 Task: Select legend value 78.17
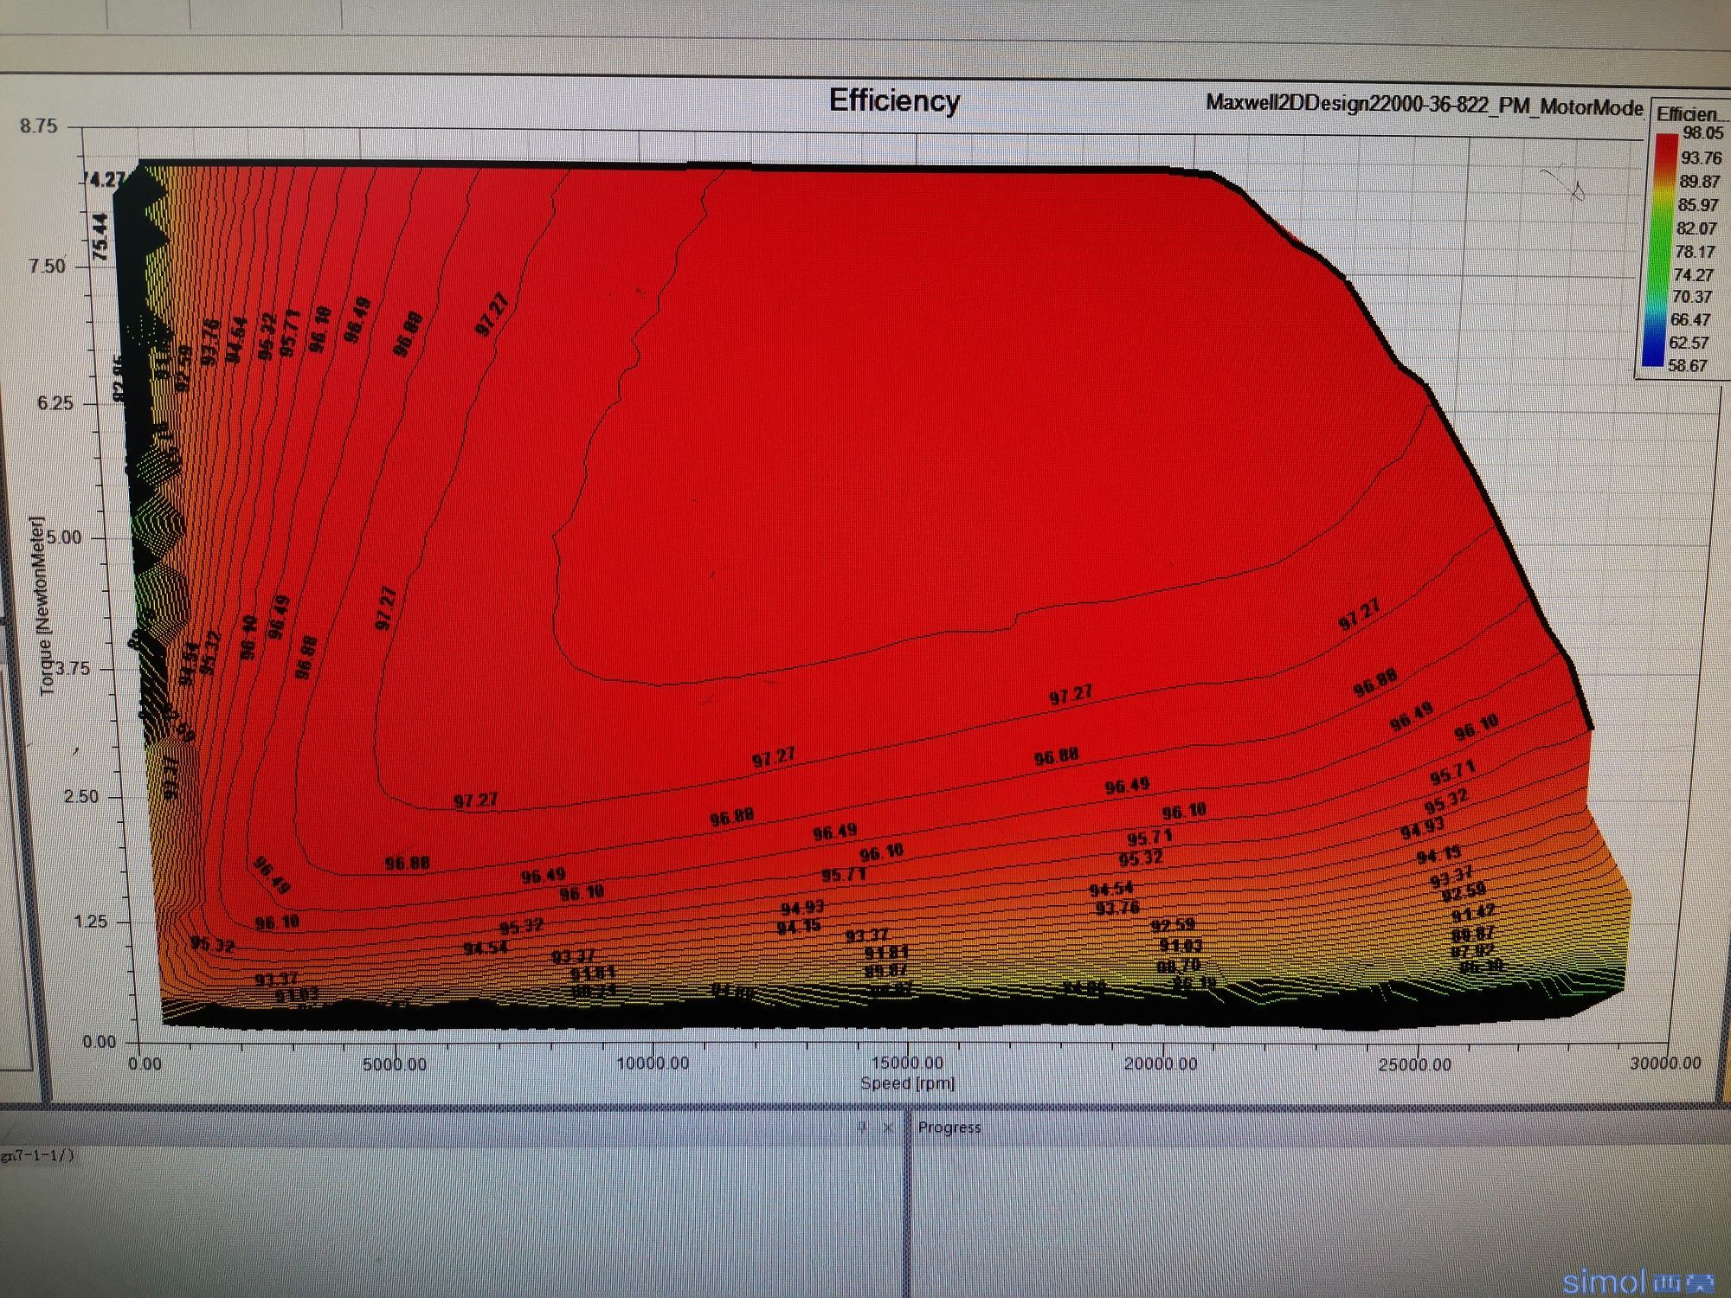[1694, 252]
